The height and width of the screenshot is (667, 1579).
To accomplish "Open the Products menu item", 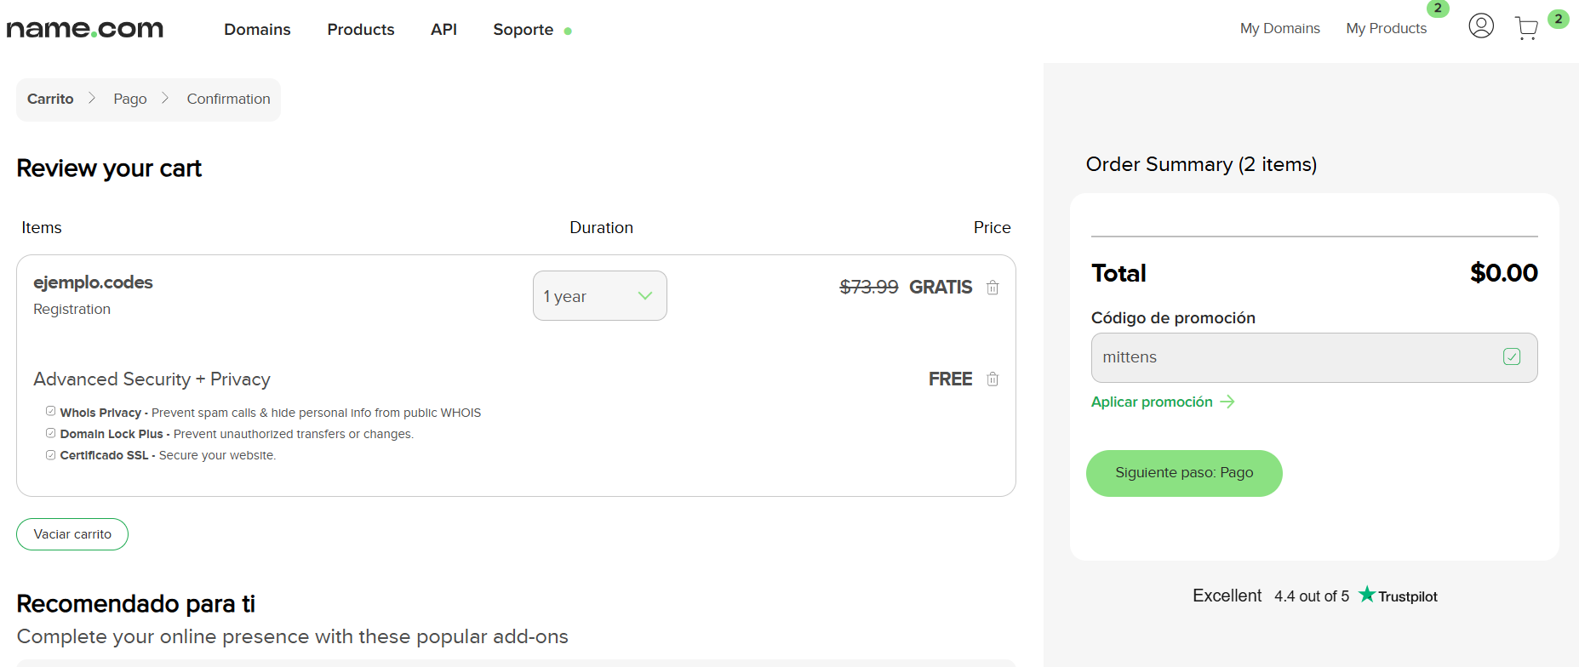I will pos(361,30).
